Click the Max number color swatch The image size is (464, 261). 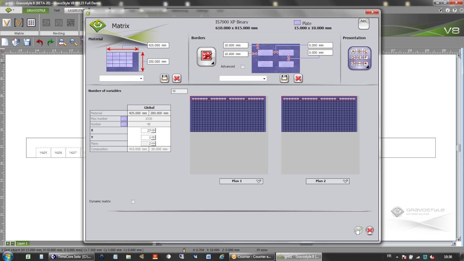124,119
